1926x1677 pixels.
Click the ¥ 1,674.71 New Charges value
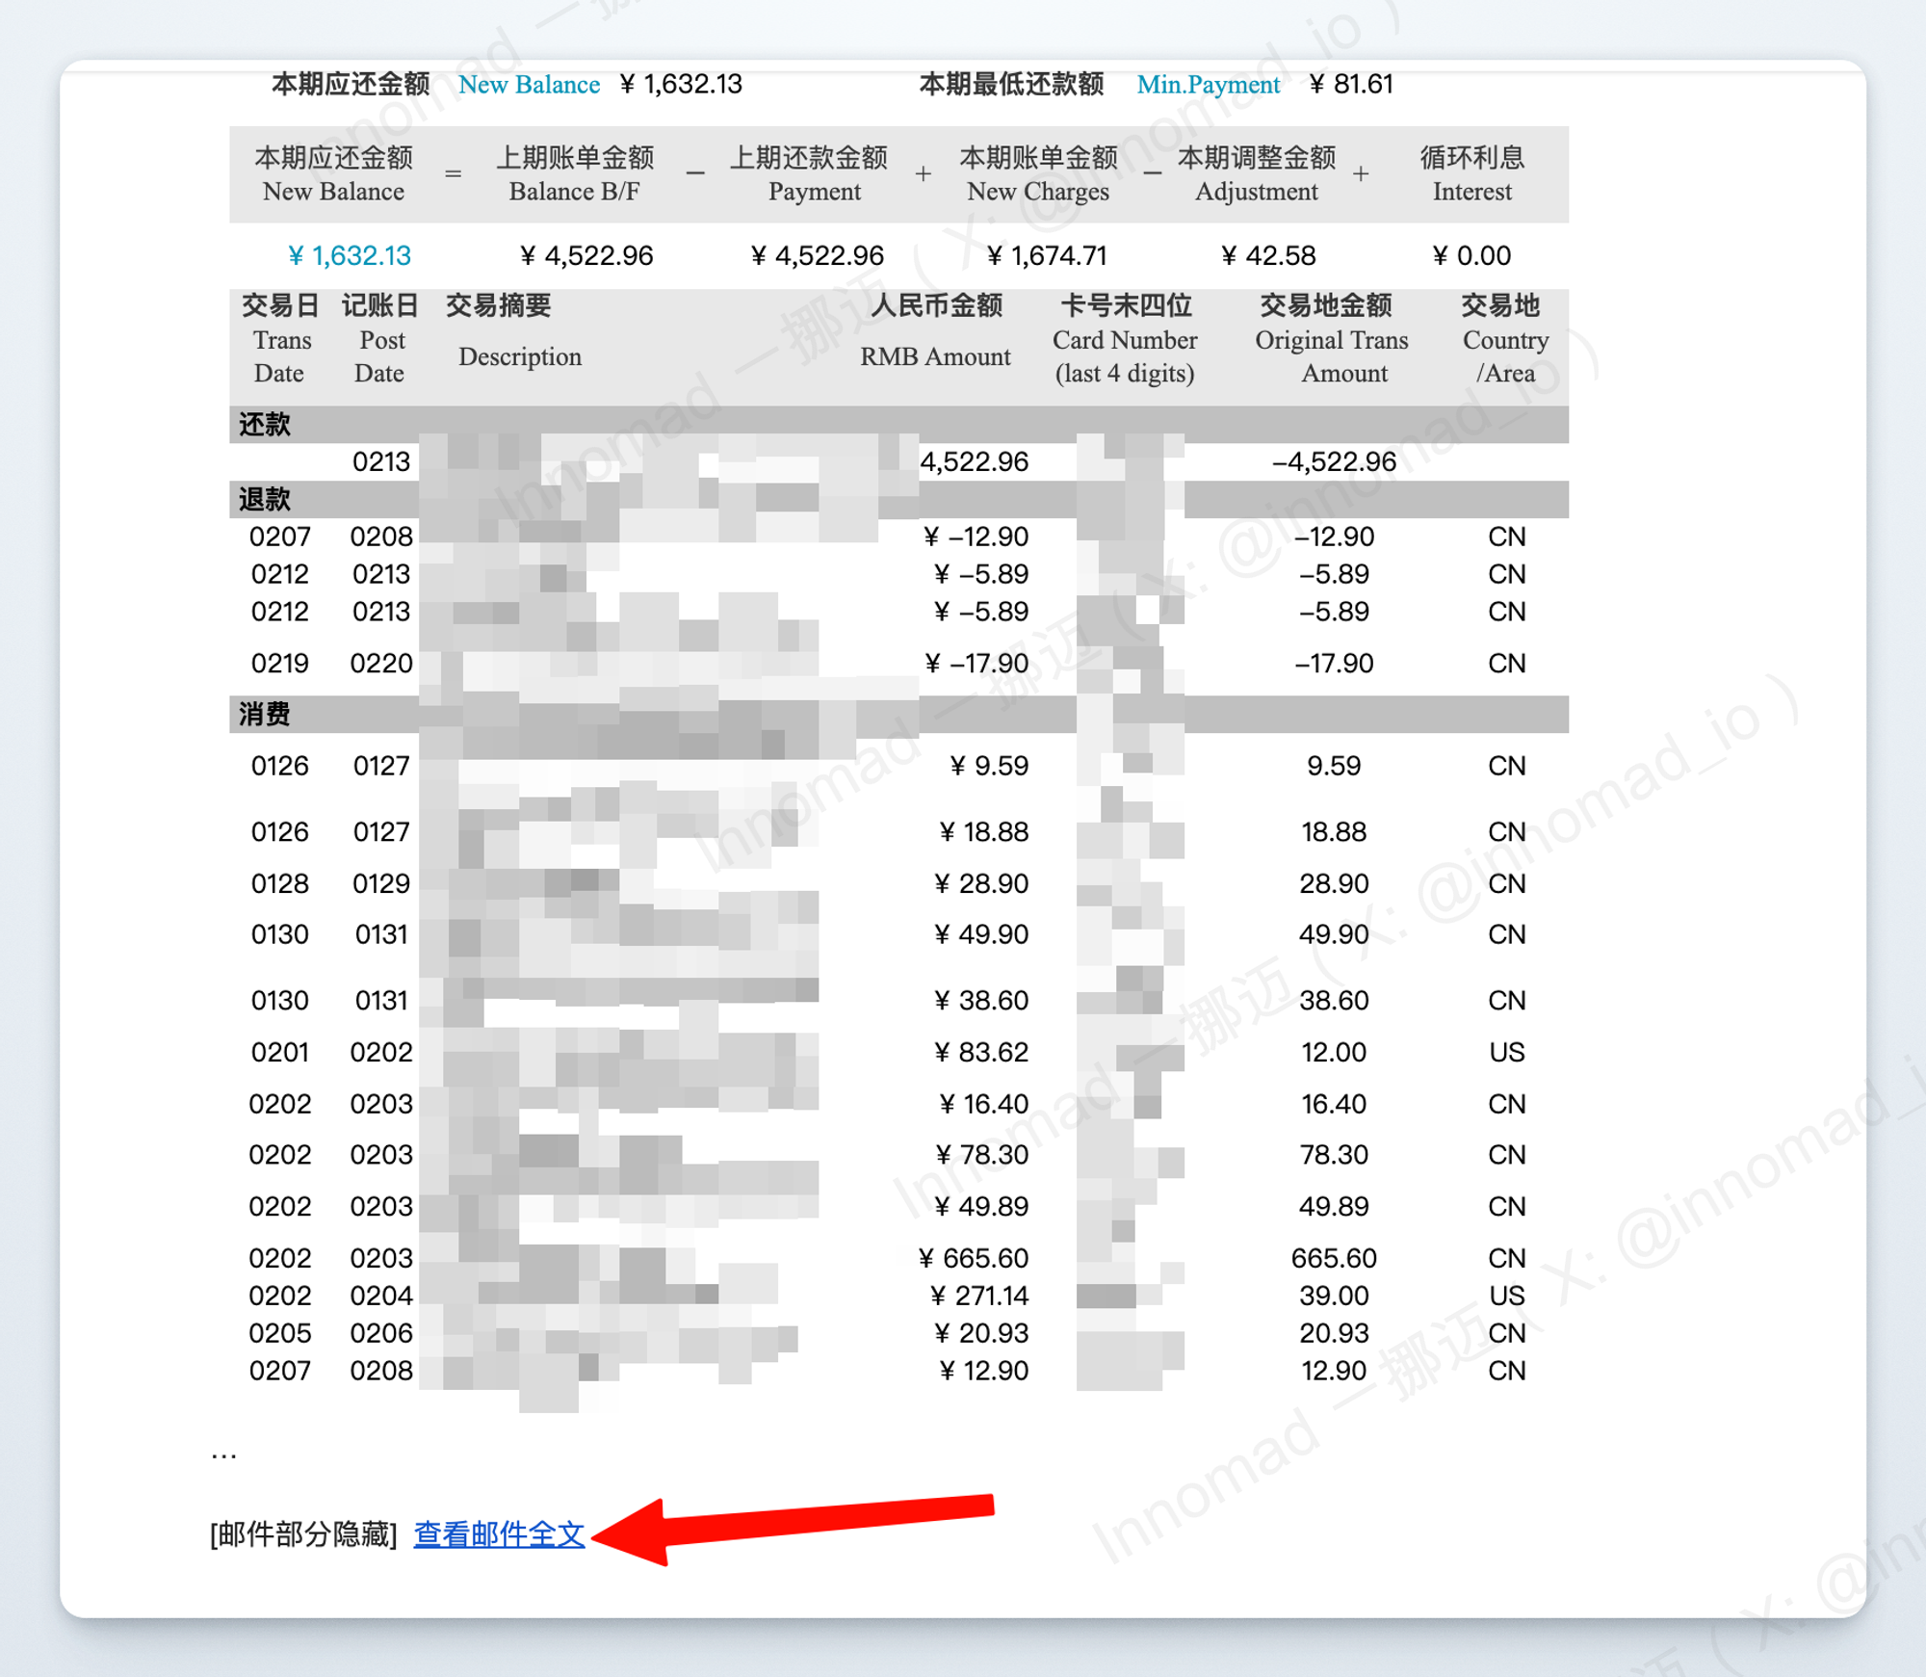coord(1047,255)
